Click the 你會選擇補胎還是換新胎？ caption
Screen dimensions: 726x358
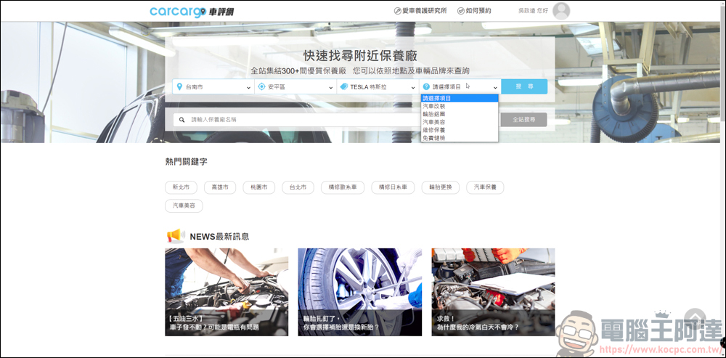click(x=341, y=327)
